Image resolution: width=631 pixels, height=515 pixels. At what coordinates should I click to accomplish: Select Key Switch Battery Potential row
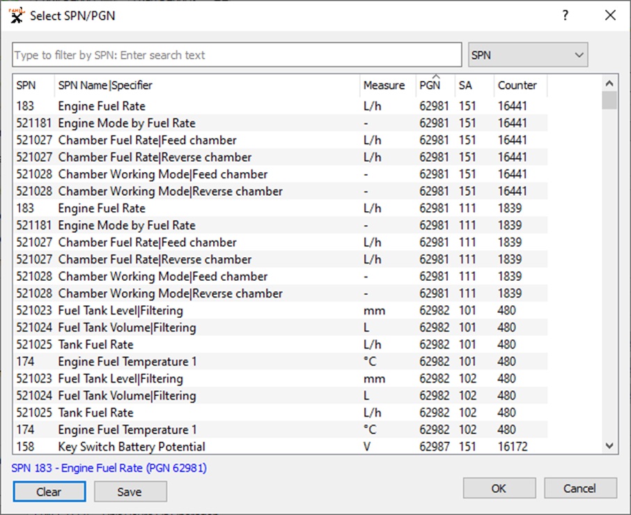[281, 447]
